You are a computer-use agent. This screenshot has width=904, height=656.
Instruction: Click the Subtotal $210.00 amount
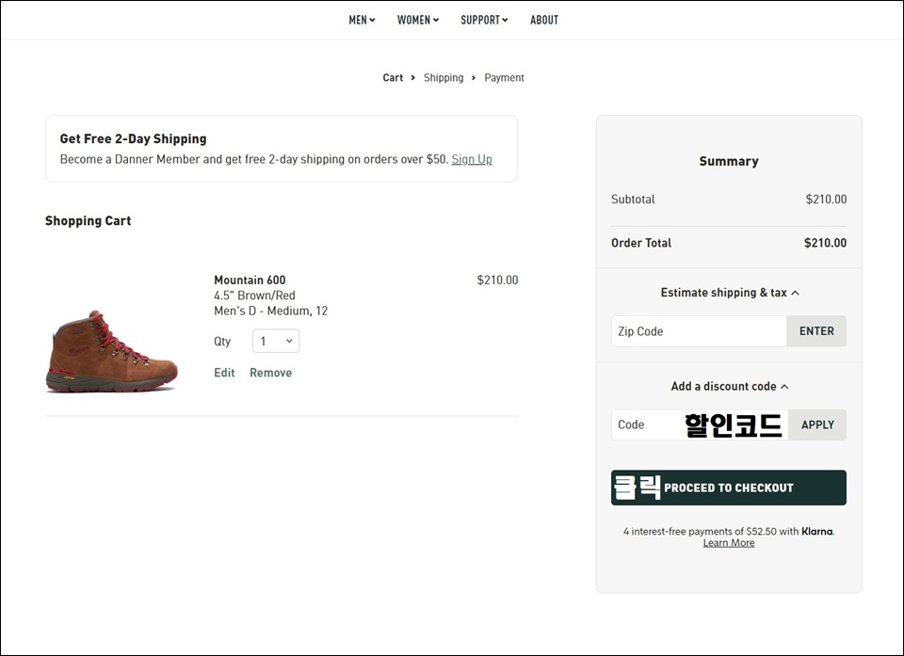pyautogui.click(x=826, y=200)
